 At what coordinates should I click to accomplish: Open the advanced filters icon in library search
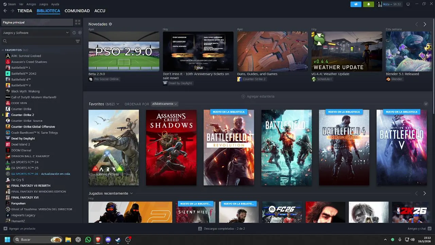(x=78, y=41)
